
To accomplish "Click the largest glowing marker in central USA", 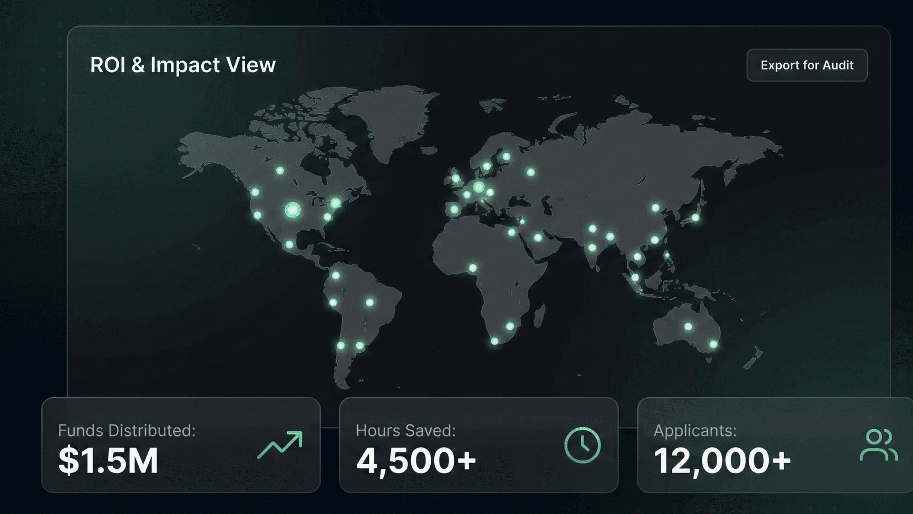I will click(292, 209).
